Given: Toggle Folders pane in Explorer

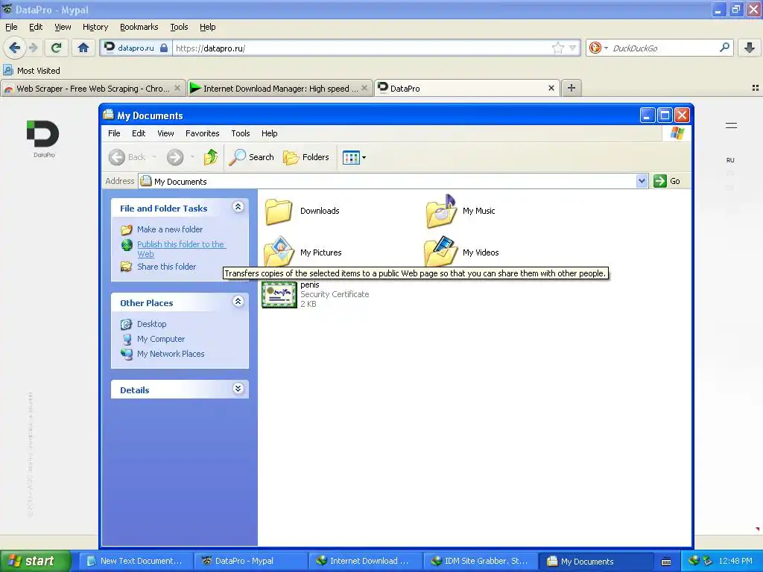Looking at the screenshot, I should [306, 157].
